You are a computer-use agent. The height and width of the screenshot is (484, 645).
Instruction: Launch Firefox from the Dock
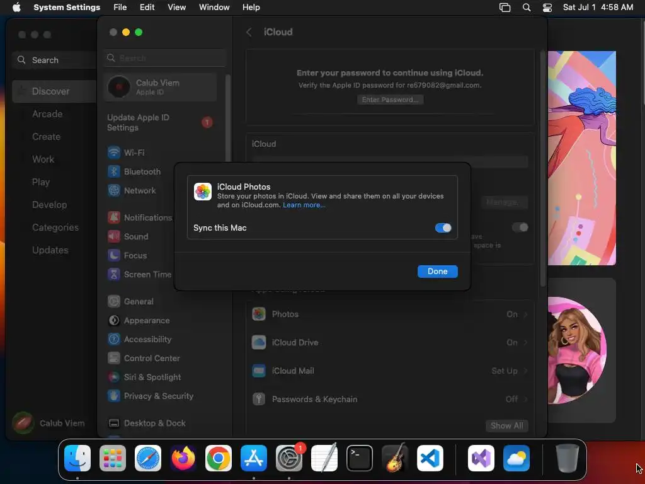pos(183,458)
